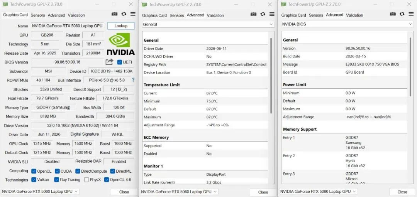Open GPU selector dropdown in left window

pyautogui.click(x=41, y=192)
